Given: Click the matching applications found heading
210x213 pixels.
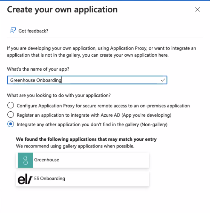Looking at the screenshot, I should 86,139.
